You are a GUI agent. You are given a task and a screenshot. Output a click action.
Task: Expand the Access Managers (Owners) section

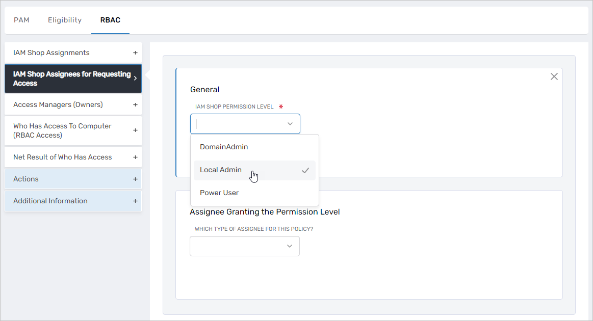tap(135, 104)
